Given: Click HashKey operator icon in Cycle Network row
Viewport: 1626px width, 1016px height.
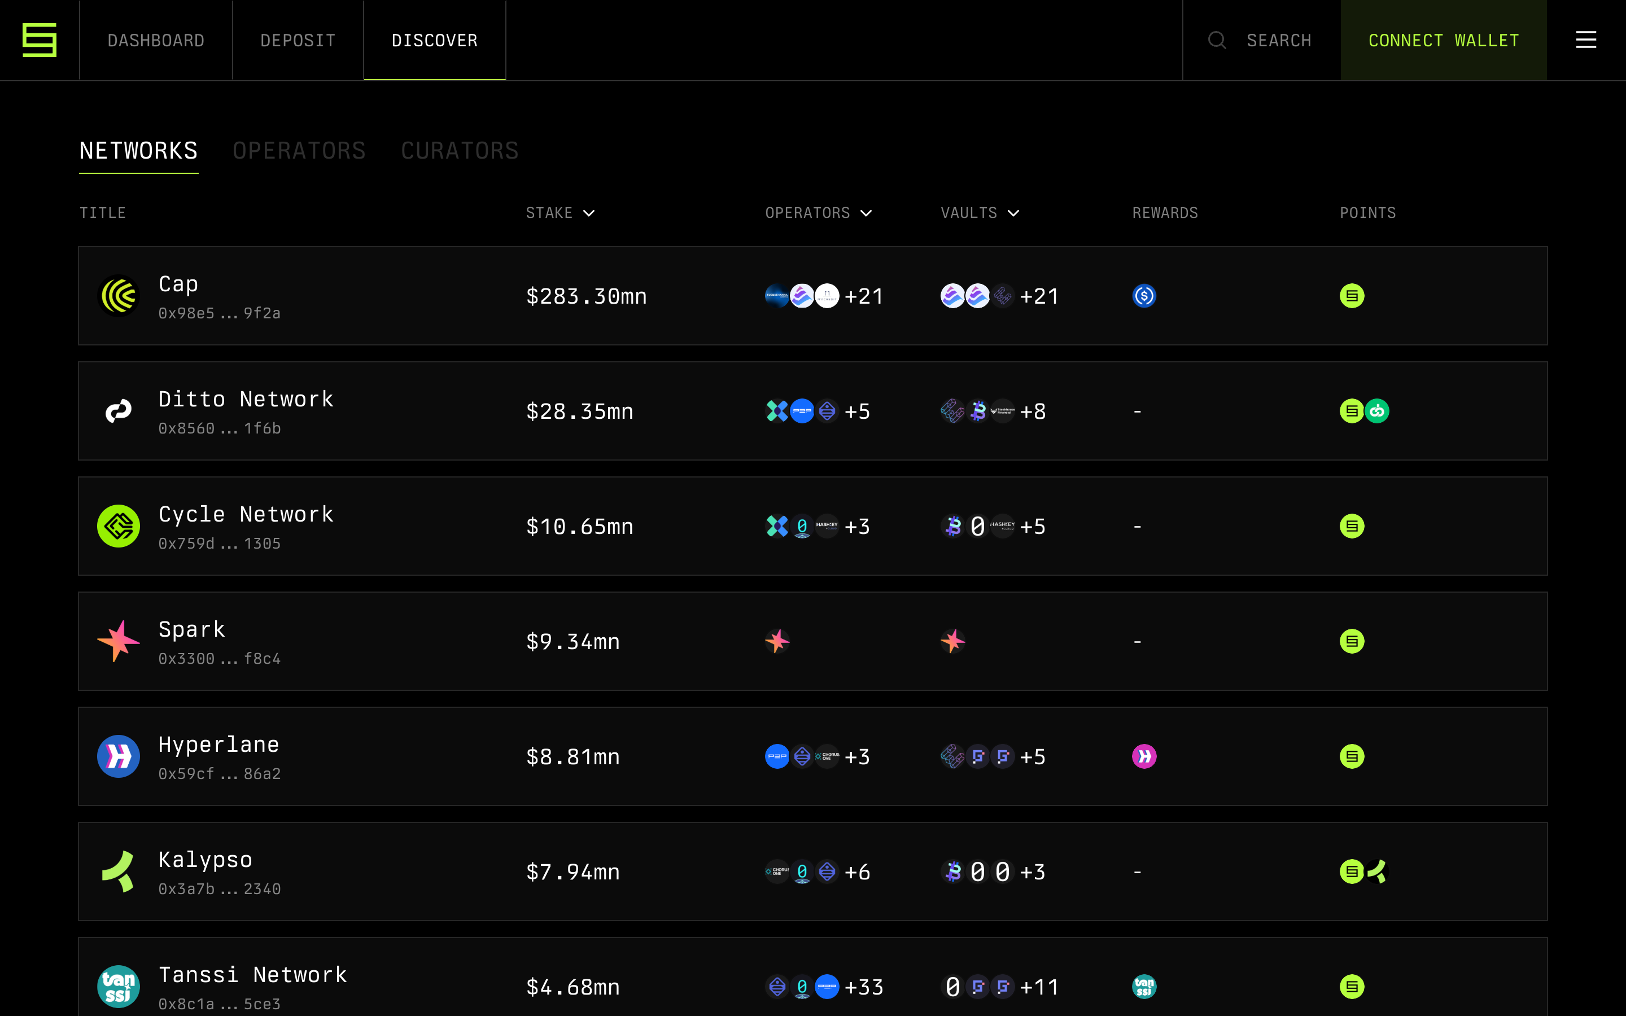Looking at the screenshot, I should pyautogui.click(x=827, y=526).
